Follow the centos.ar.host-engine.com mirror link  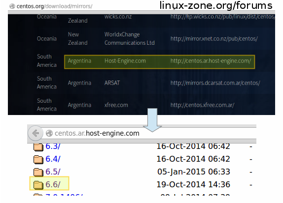pyautogui.click(x=211, y=61)
